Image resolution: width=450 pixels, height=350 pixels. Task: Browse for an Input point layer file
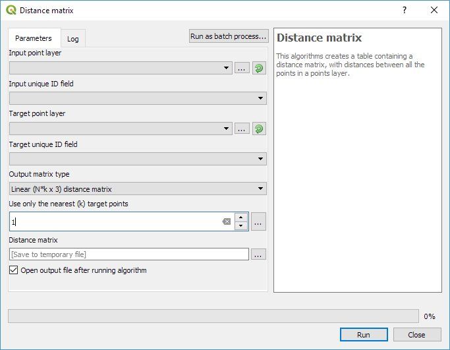242,68
